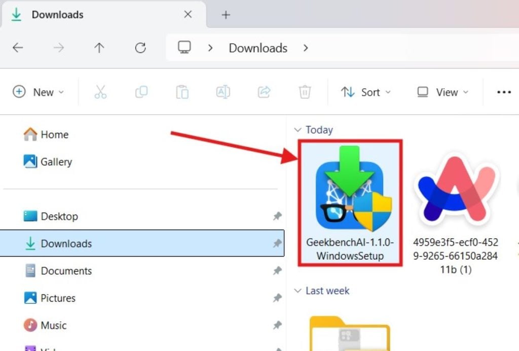Click the pin icon next to Desktop
This screenshot has width=519, height=351.
[x=277, y=216]
